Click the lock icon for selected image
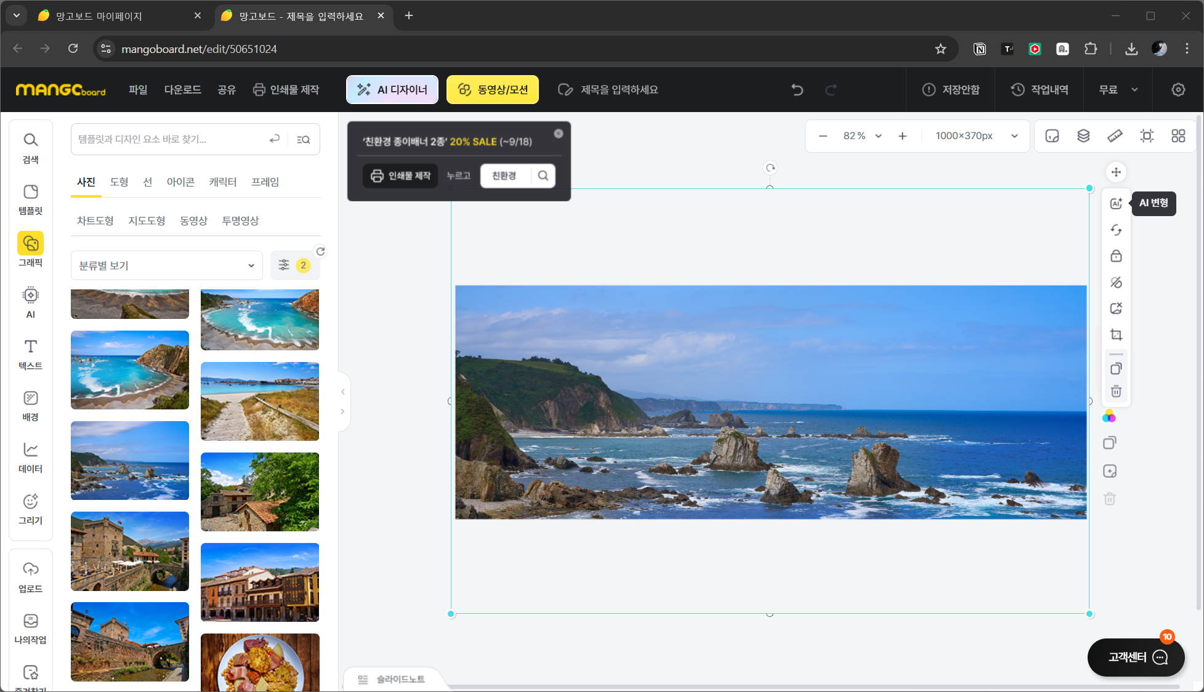Image resolution: width=1204 pixels, height=692 pixels. pos(1116,256)
